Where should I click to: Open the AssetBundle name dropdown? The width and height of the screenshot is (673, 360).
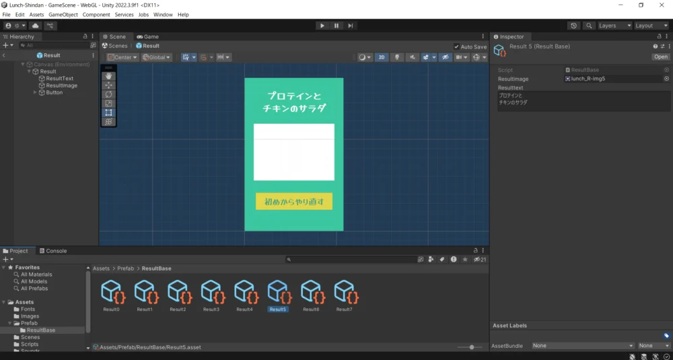(x=583, y=345)
